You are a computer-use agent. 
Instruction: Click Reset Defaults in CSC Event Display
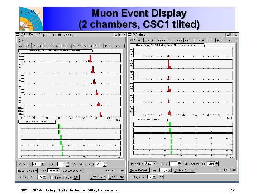click(x=28, y=171)
